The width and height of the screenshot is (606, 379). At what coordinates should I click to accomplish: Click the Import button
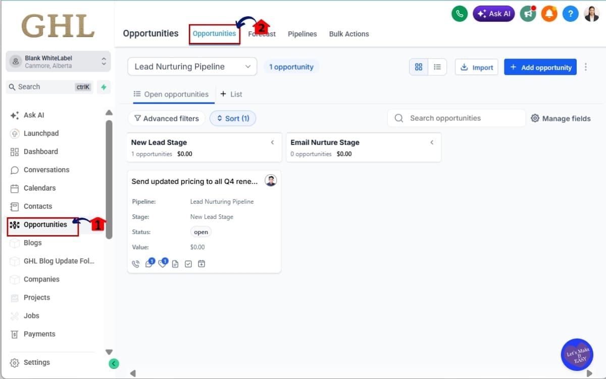[477, 67]
